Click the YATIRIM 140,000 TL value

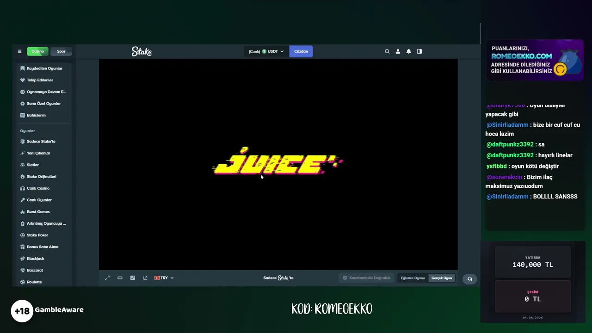coord(533,265)
